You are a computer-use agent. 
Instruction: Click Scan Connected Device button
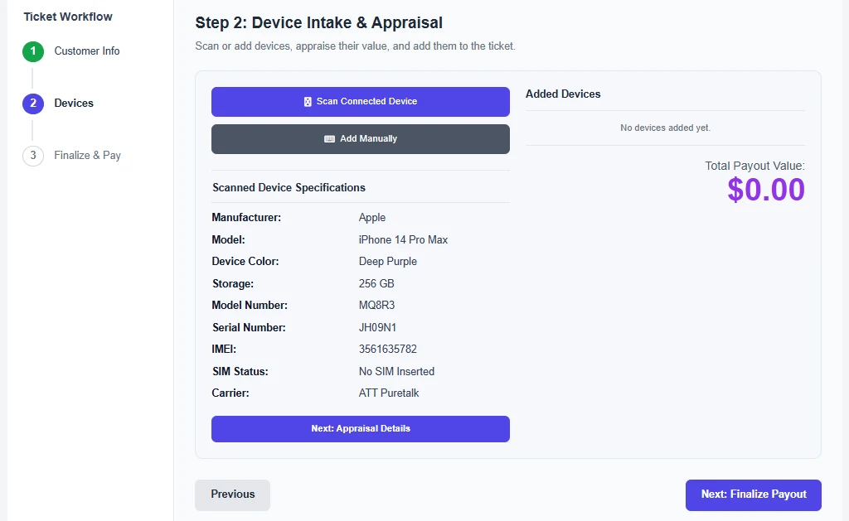tap(361, 102)
